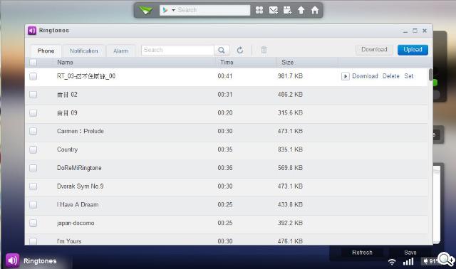Sort by the Size column header
Image resolution: width=456 pixels, height=269 pixels.
287,62
